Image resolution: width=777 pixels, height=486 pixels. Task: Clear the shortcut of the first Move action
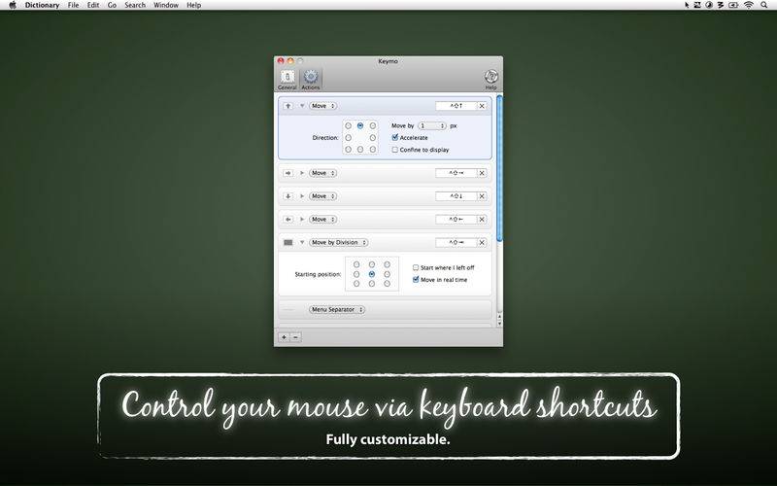click(482, 106)
